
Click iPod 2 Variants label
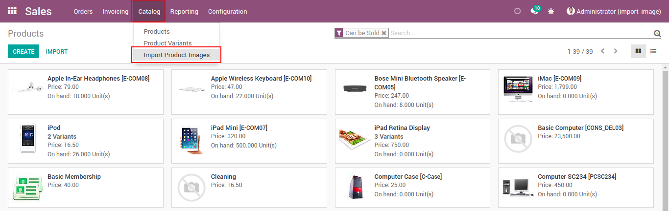coord(62,136)
